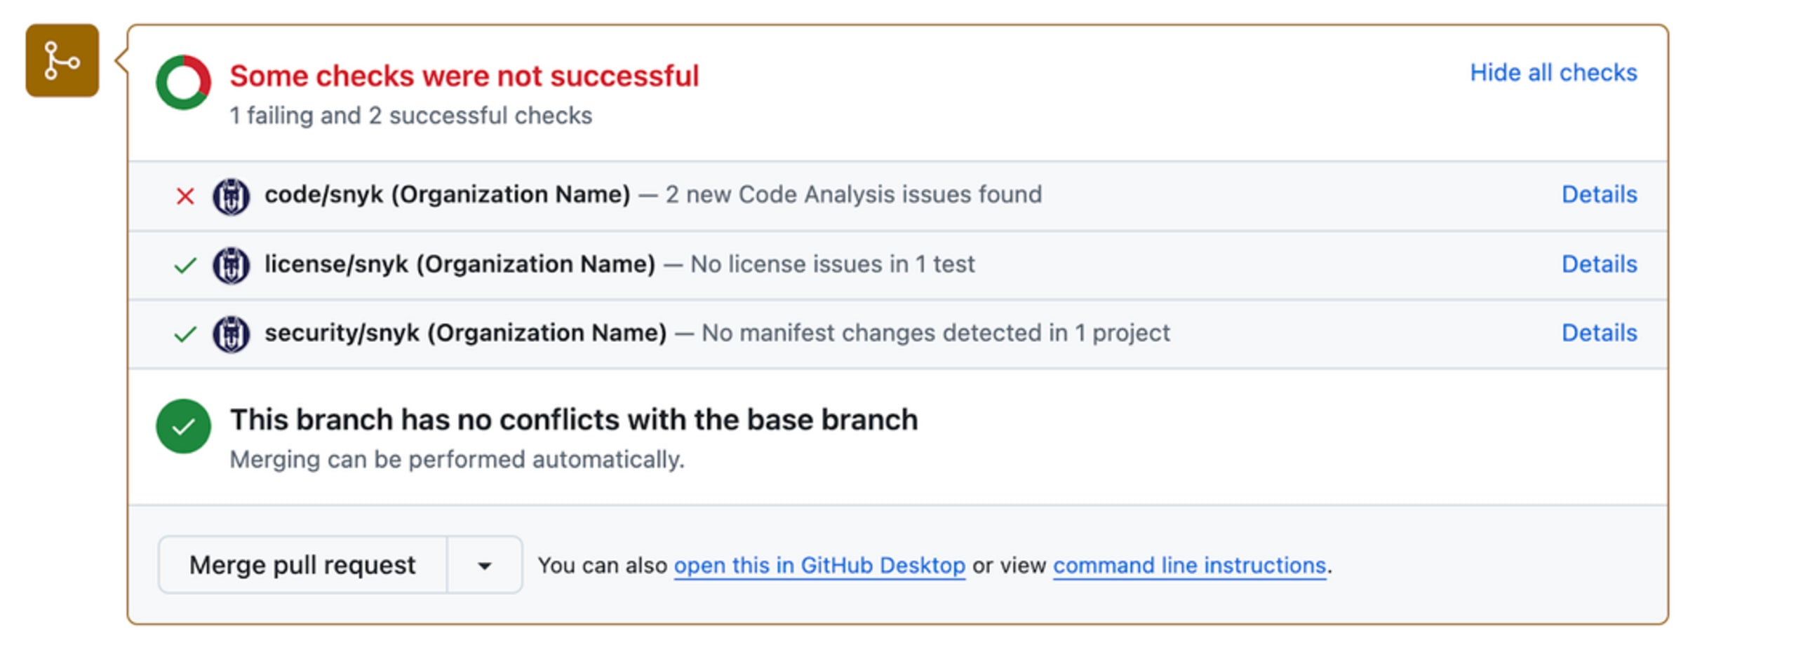This screenshot has height=649, width=1796.
Task: Click the green checkmark on license/snyk
Action: [x=185, y=266]
